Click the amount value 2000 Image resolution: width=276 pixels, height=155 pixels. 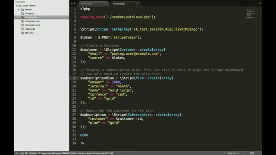pos(116,82)
